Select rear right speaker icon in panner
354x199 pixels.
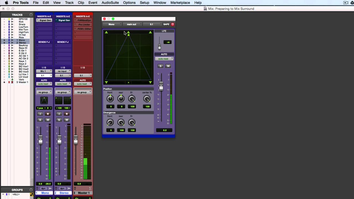[x=150, y=82]
